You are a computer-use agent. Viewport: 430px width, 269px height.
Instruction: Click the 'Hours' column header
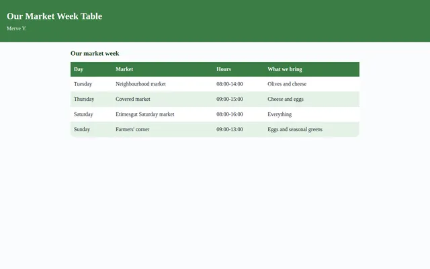(x=239, y=69)
